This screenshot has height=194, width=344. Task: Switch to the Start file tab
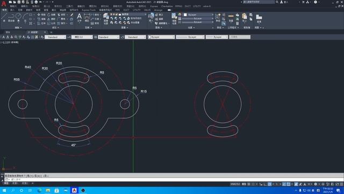pos(8,32)
